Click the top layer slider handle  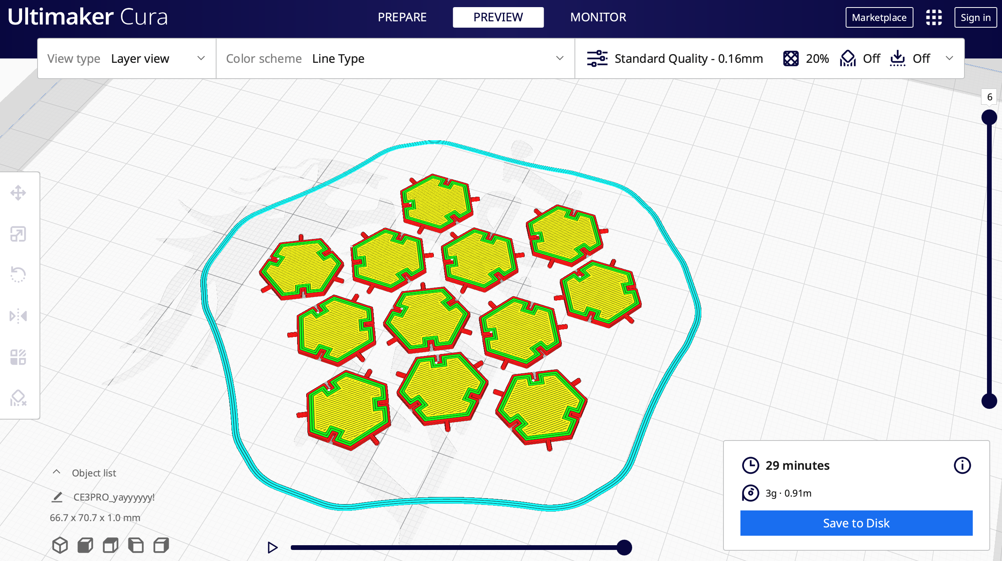click(x=989, y=117)
